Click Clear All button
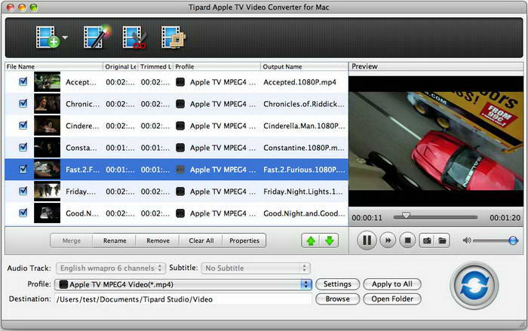Screen dimensions: 528x331 coord(201,241)
